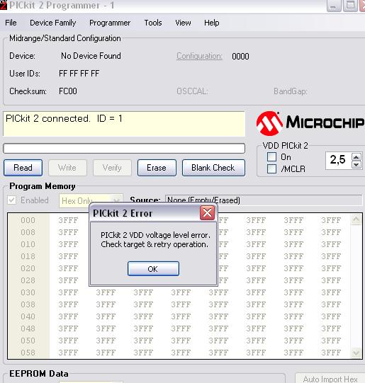This screenshot has width=365, height=383.
Task: Toggle Program Memory Enabled checkbox
Action: pos(12,200)
